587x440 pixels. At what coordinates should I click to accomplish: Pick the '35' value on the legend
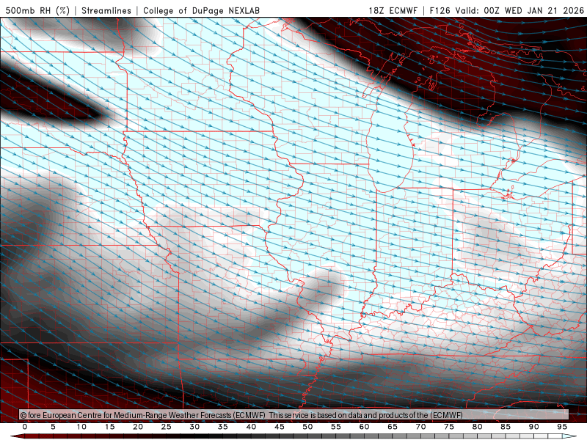point(223,427)
